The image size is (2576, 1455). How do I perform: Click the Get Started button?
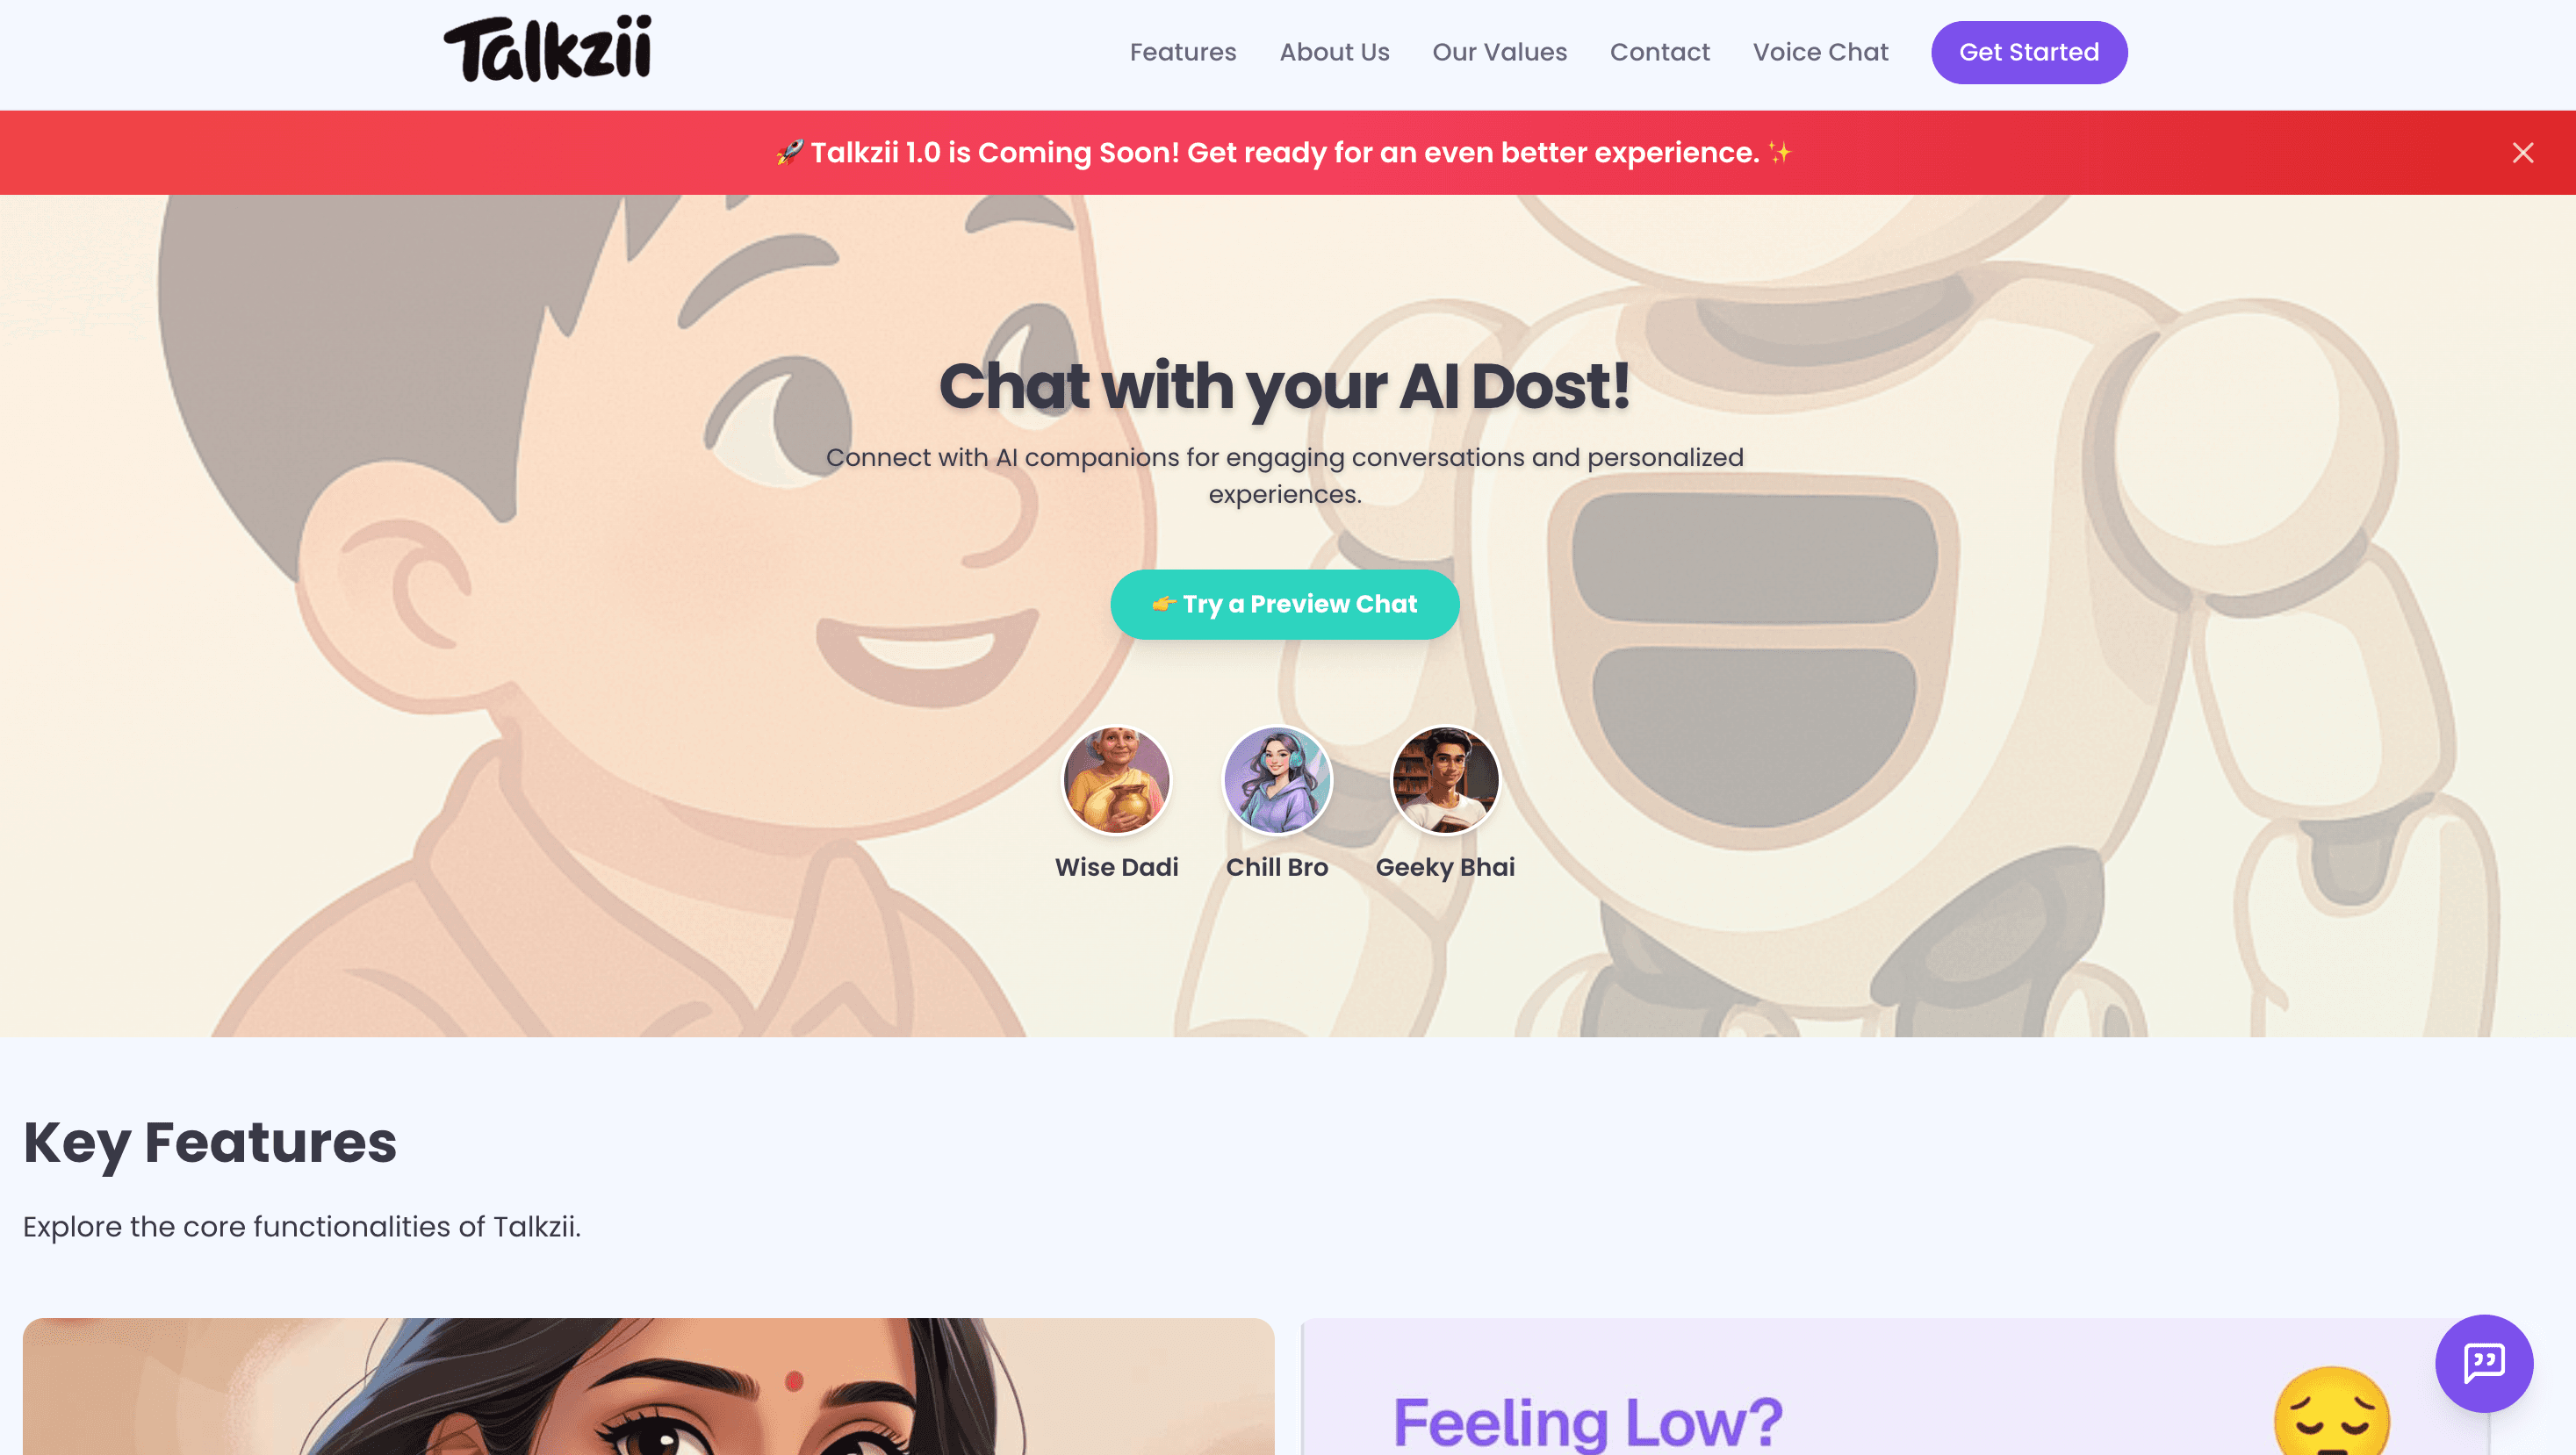[2029, 52]
